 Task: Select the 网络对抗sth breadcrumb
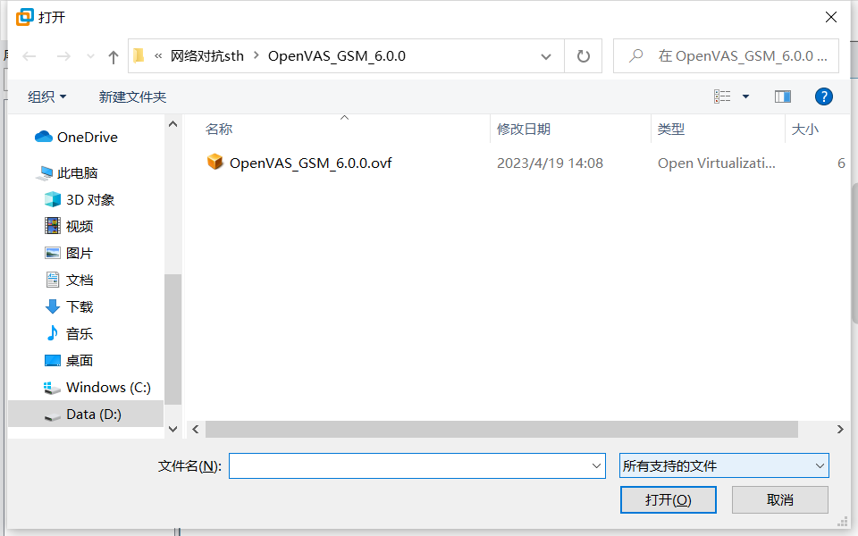pyautogui.click(x=206, y=55)
